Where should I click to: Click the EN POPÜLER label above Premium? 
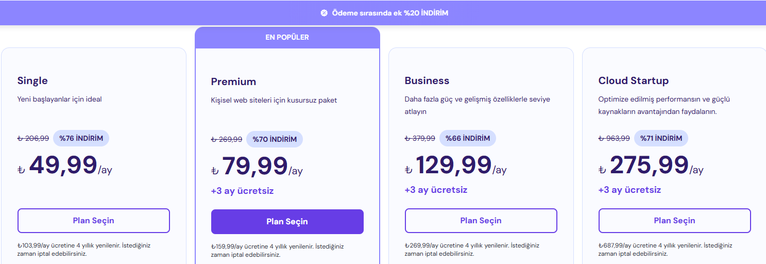coord(287,37)
